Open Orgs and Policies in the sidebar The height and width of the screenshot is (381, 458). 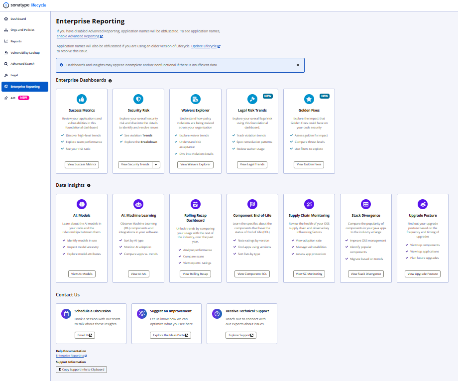(25, 30)
